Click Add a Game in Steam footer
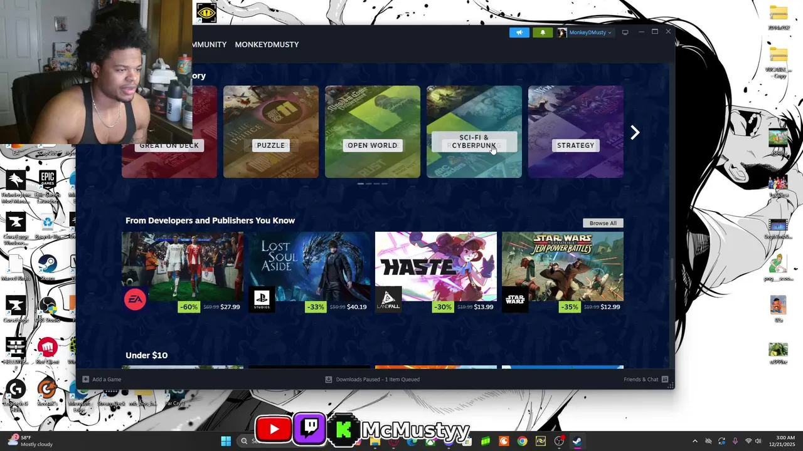This screenshot has height=451, width=803. pyautogui.click(x=102, y=379)
